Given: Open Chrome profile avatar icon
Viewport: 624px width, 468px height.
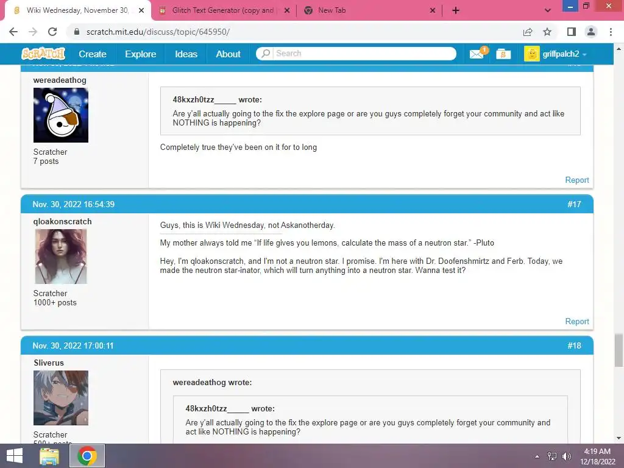Looking at the screenshot, I should pyautogui.click(x=591, y=32).
